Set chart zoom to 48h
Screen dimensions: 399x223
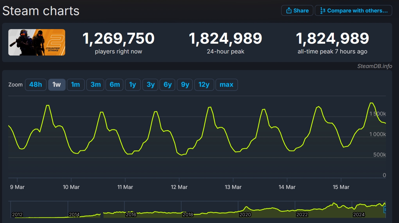point(36,85)
